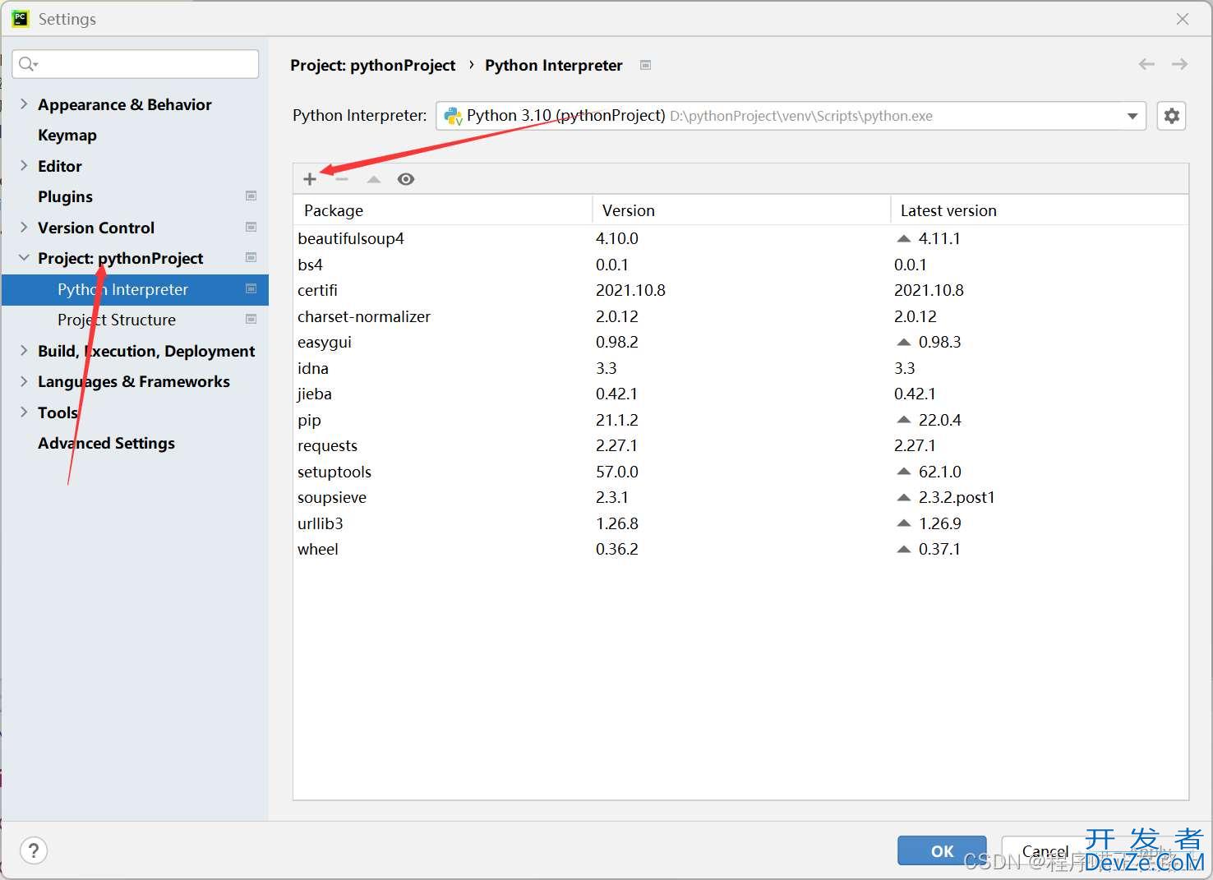
Task: Select the certifi package row
Action: pyautogui.click(x=740, y=290)
